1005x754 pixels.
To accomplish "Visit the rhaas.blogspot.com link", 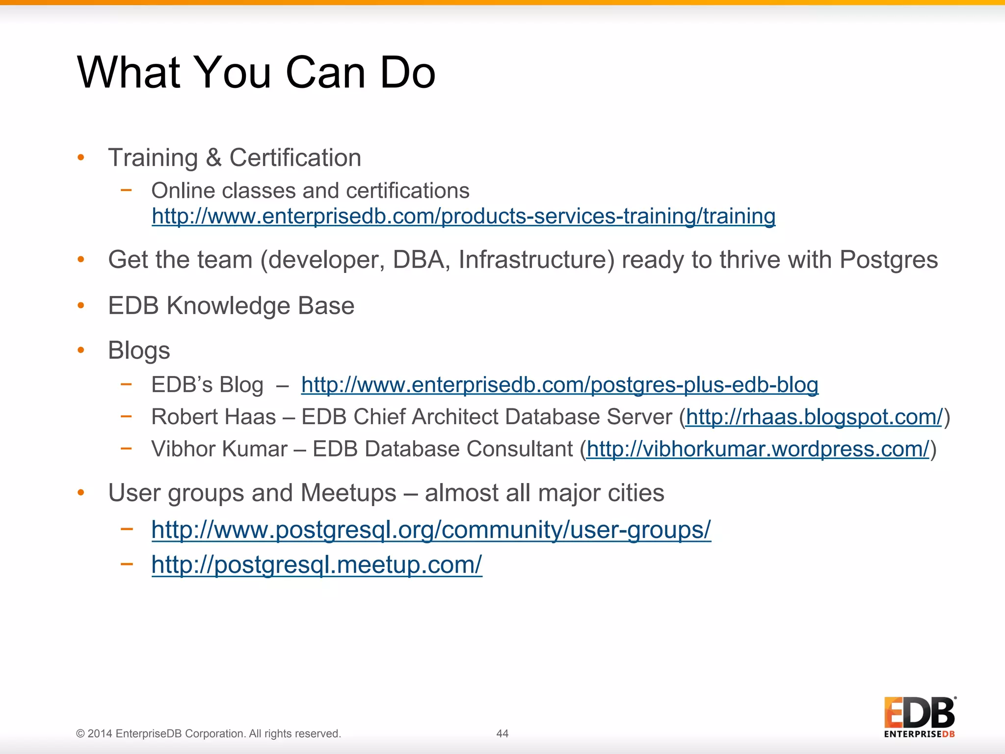I will click(x=814, y=417).
